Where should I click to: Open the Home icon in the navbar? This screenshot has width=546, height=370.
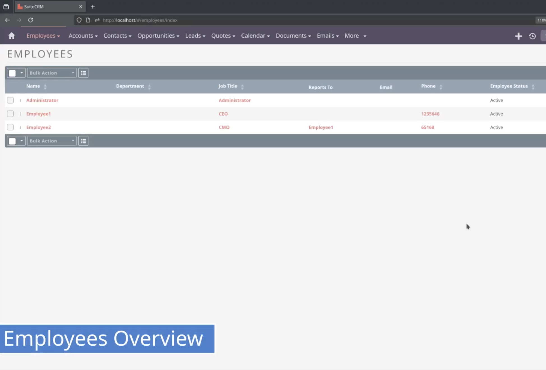point(12,36)
